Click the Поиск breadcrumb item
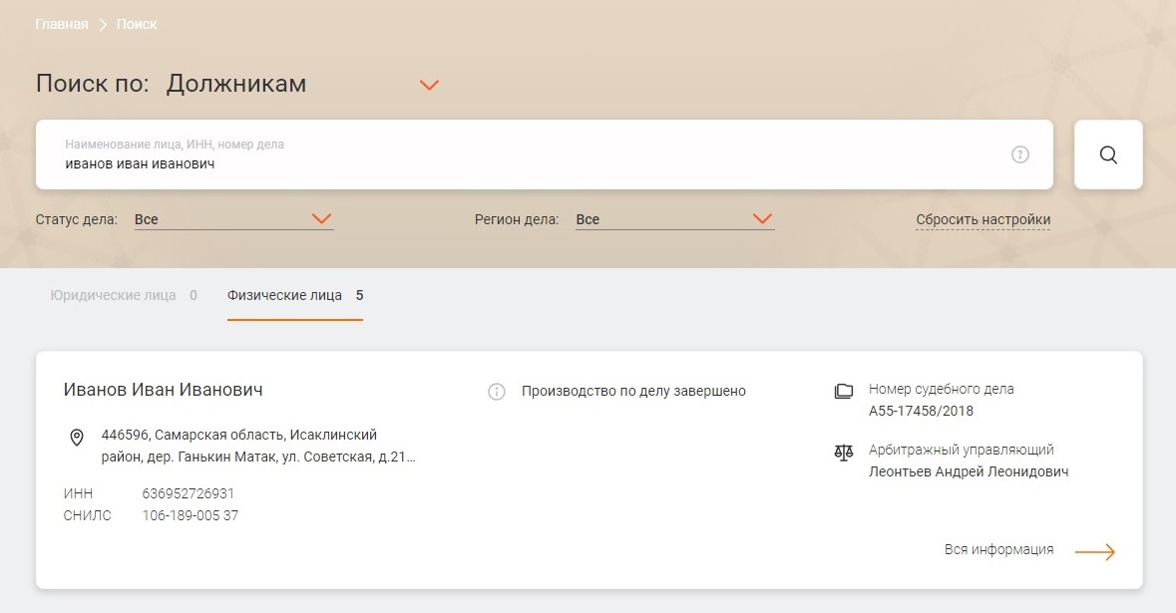The height and width of the screenshot is (613, 1176). (x=137, y=24)
